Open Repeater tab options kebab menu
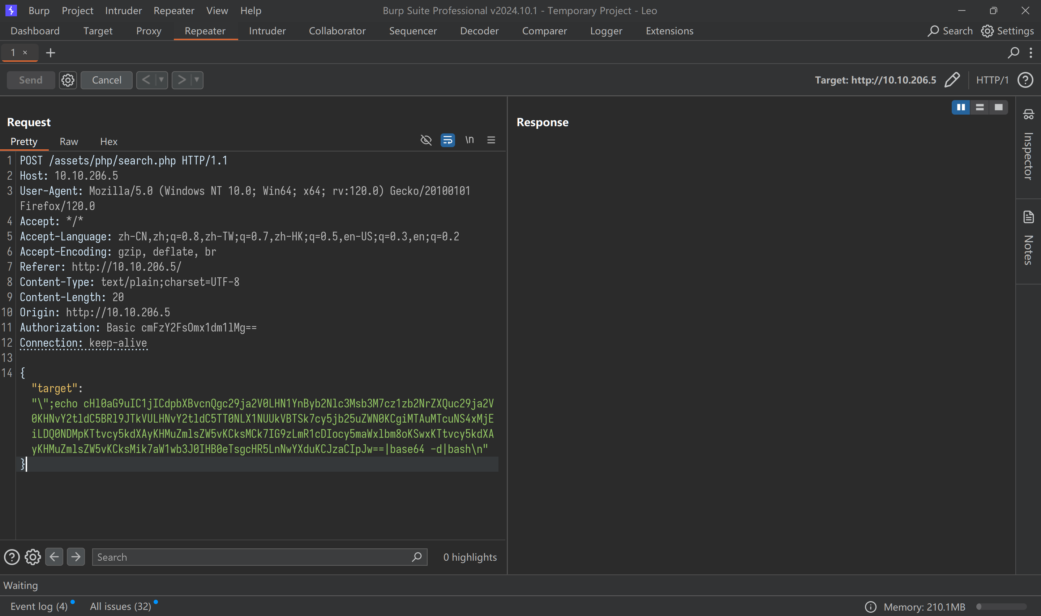The image size is (1041, 616). pos(1031,53)
